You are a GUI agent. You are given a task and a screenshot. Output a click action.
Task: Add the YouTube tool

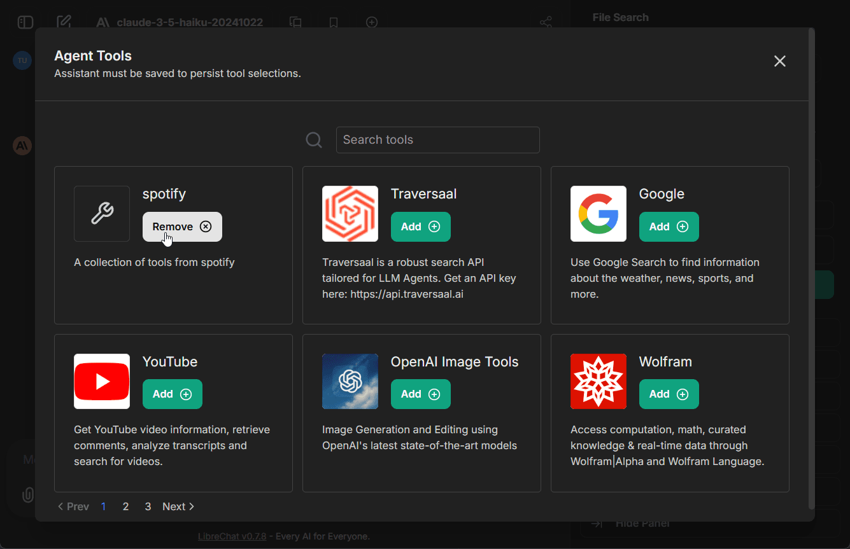point(173,394)
